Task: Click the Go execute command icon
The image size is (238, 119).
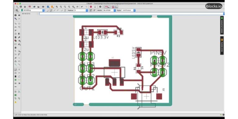Action: tap(95, 7)
